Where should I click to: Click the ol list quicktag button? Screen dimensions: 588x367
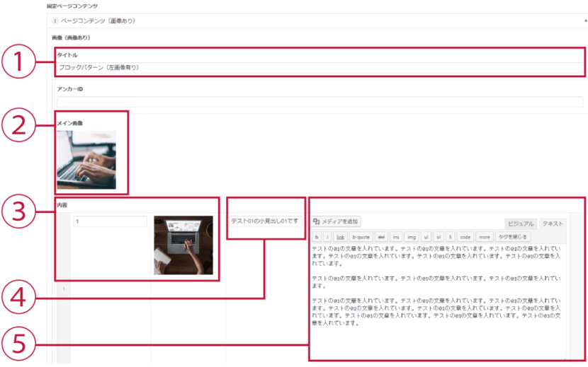pos(438,237)
